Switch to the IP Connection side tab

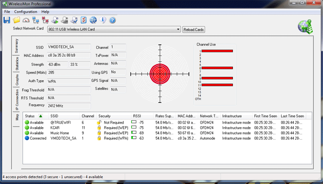pos(17,100)
